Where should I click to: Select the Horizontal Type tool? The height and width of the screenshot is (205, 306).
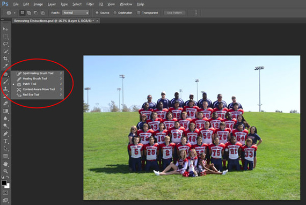pos(5,141)
